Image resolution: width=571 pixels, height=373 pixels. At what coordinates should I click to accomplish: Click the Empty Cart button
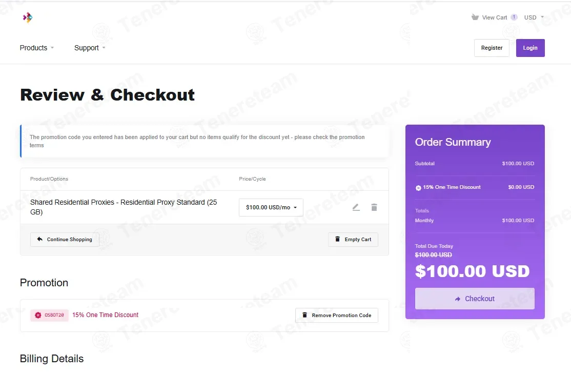click(353, 240)
